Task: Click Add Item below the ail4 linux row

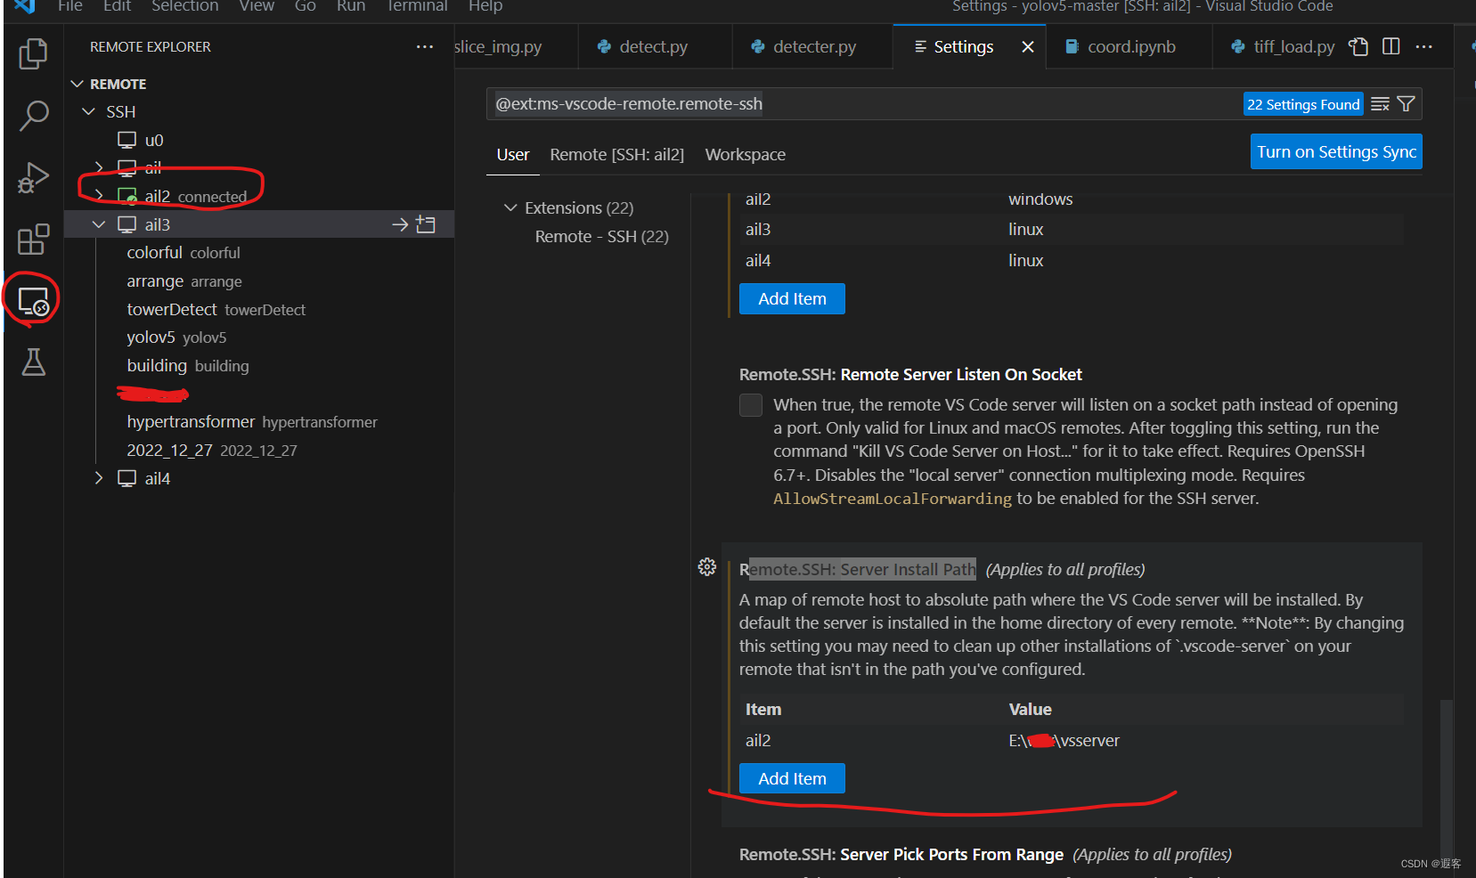Action: [792, 298]
